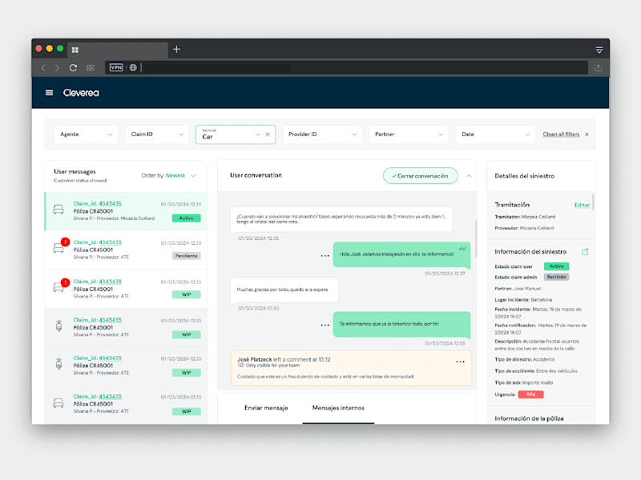Collapse the User conversation panel with the chevron
This screenshot has width=641, height=480.
[469, 176]
